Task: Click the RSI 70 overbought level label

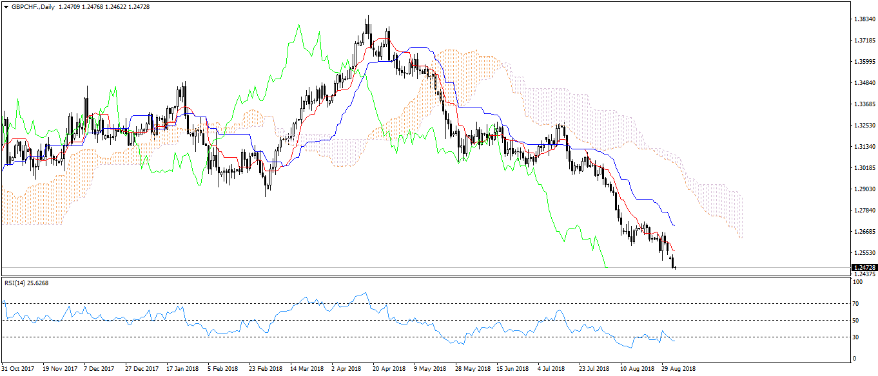Action: pos(857,303)
